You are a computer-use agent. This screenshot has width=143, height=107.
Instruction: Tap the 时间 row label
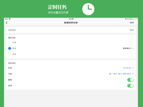tap(10, 68)
